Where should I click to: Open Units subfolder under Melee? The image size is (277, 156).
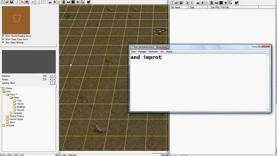pyautogui.click(x=17, y=101)
